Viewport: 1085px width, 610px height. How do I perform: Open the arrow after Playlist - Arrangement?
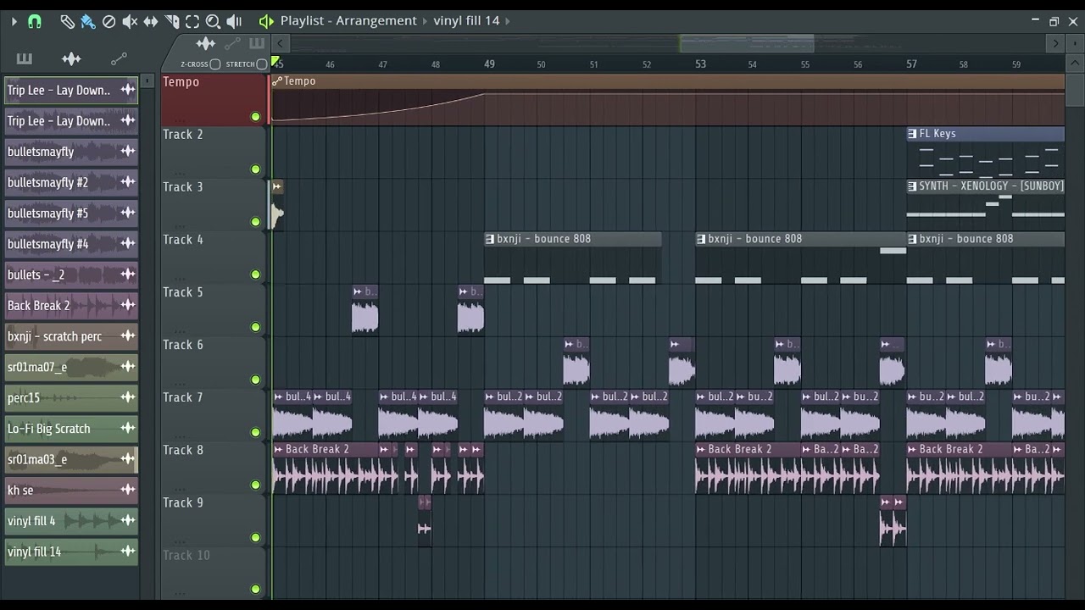(426, 21)
